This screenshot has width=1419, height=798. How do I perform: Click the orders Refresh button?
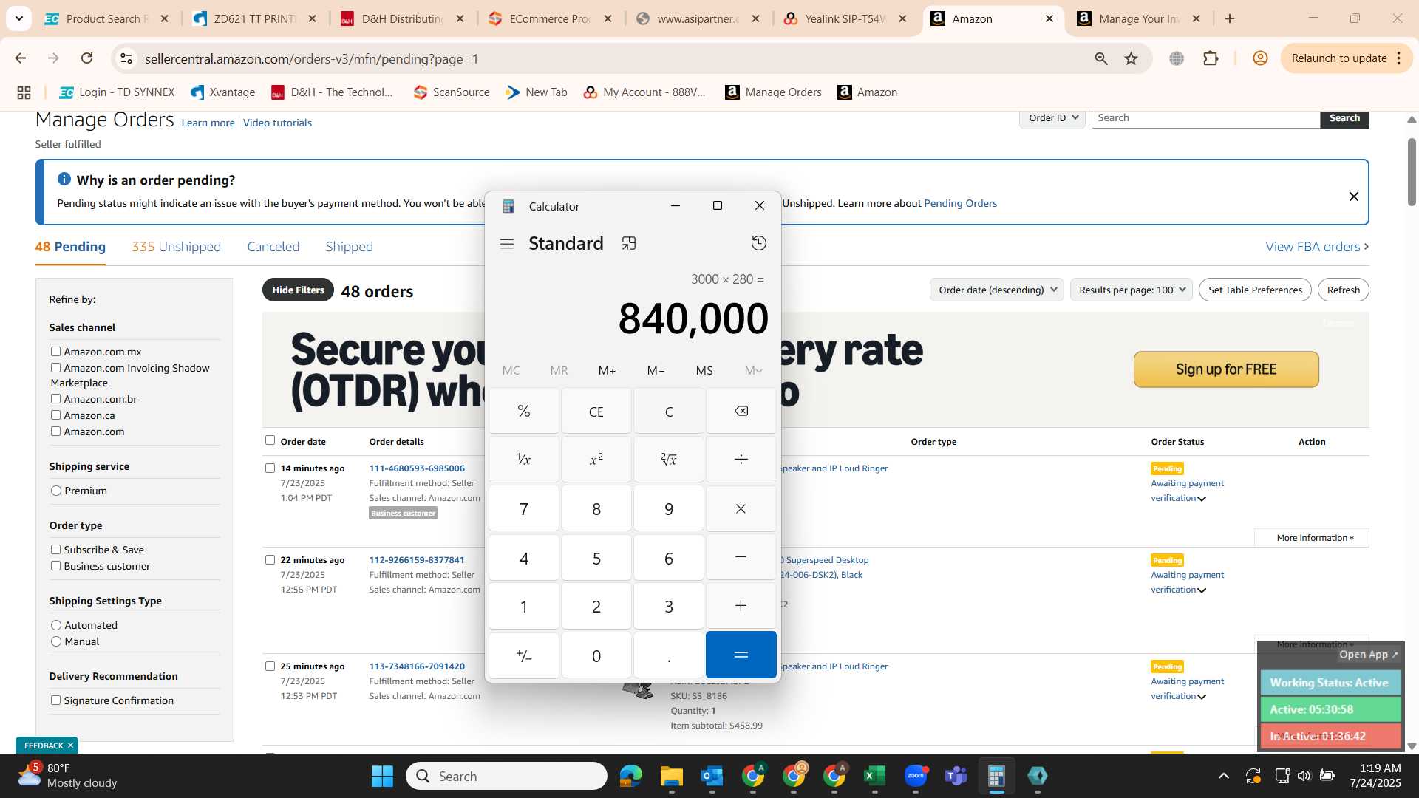pyautogui.click(x=1343, y=290)
